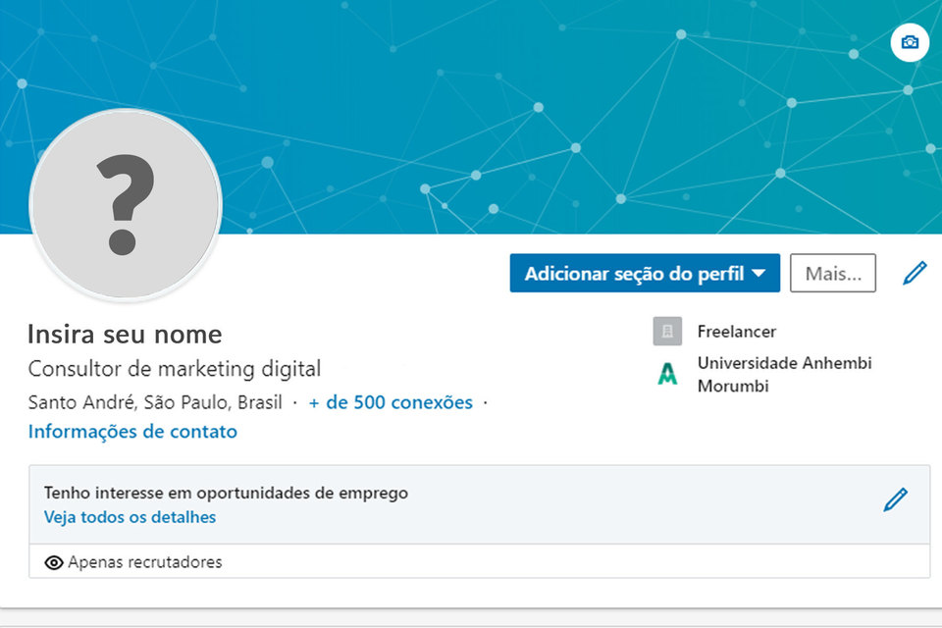
Task: Open 'Informações de contato' link
Action: [132, 432]
